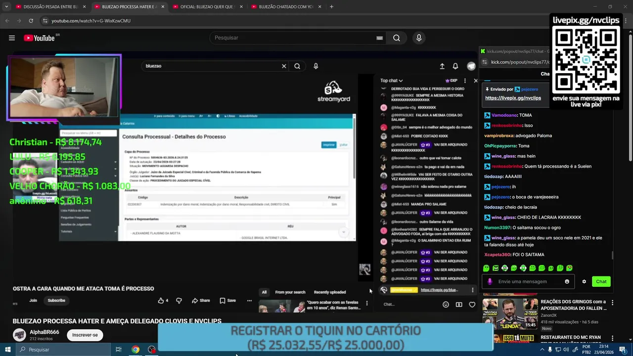The height and width of the screenshot is (356, 633).
Task: Click the youtube.com address bar URL
Action: [91, 21]
